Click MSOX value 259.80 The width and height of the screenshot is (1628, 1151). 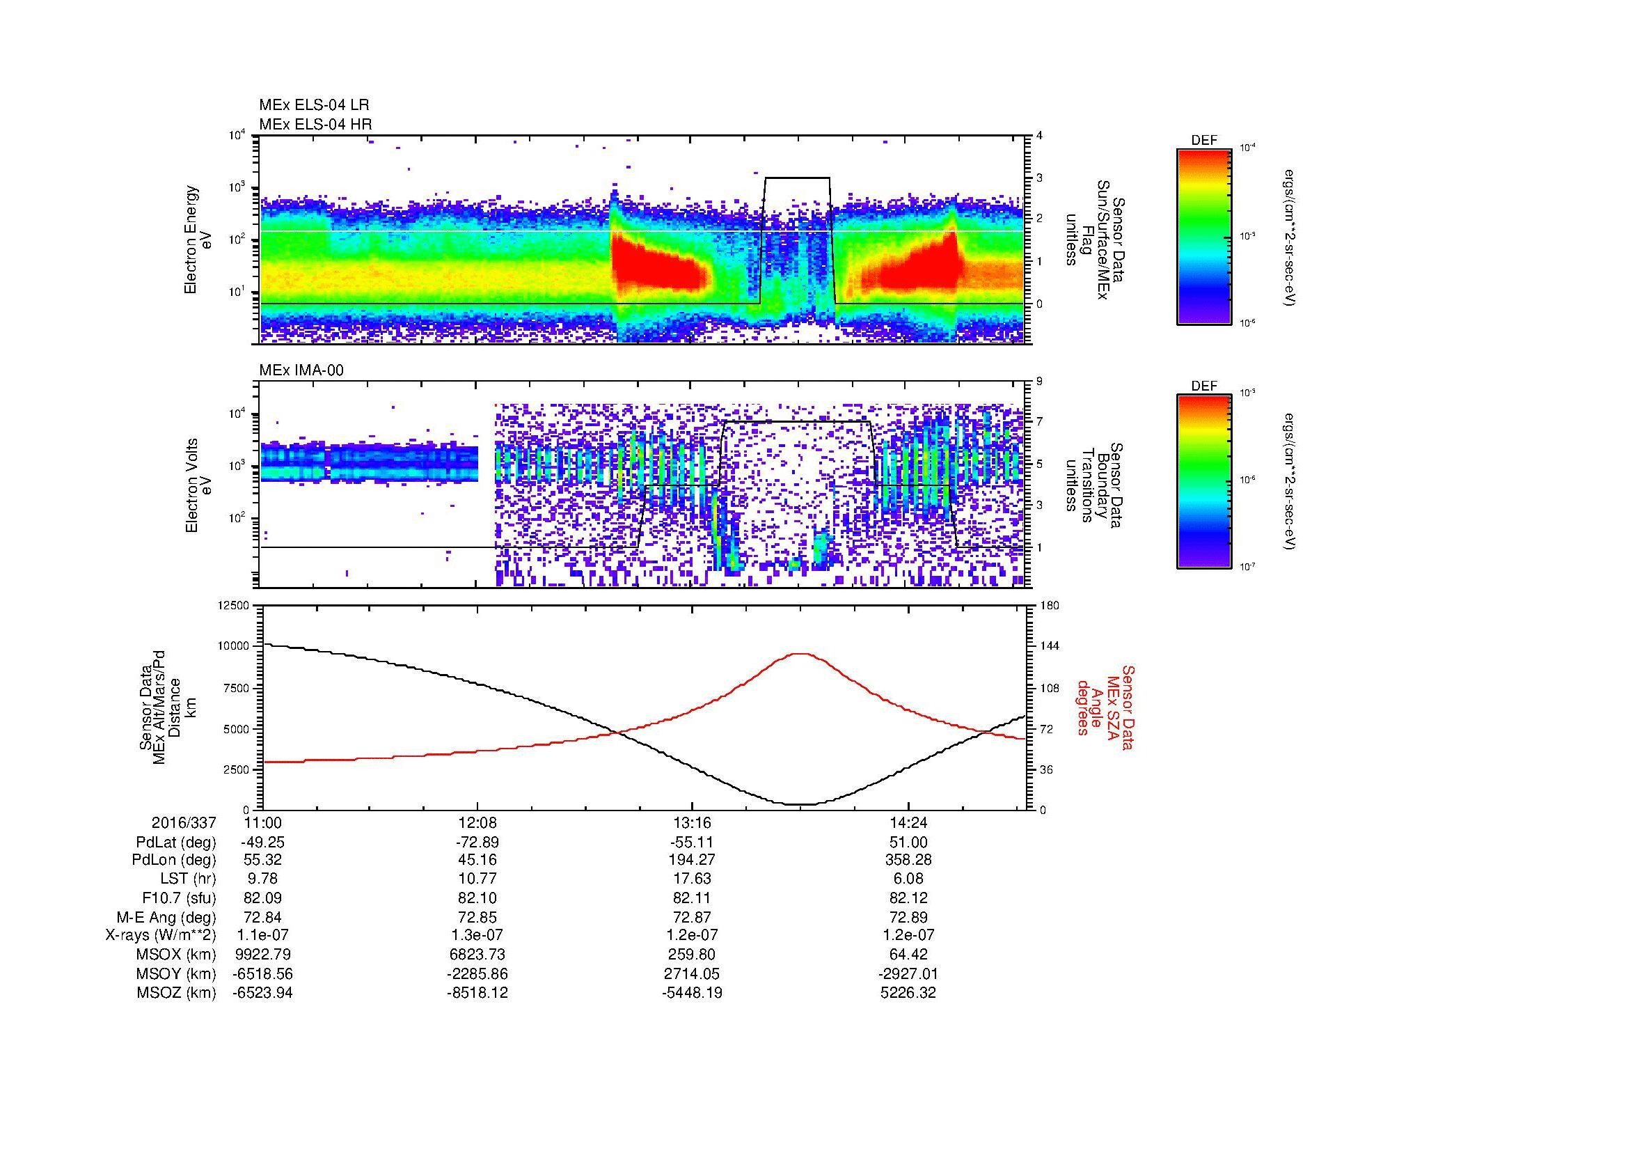coord(692,955)
